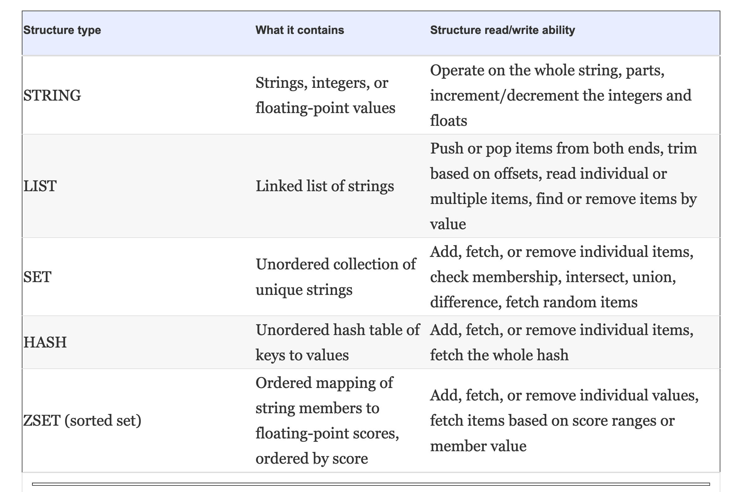Click the "Structure type" column header

pyautogui.click(x=62, y=30)
